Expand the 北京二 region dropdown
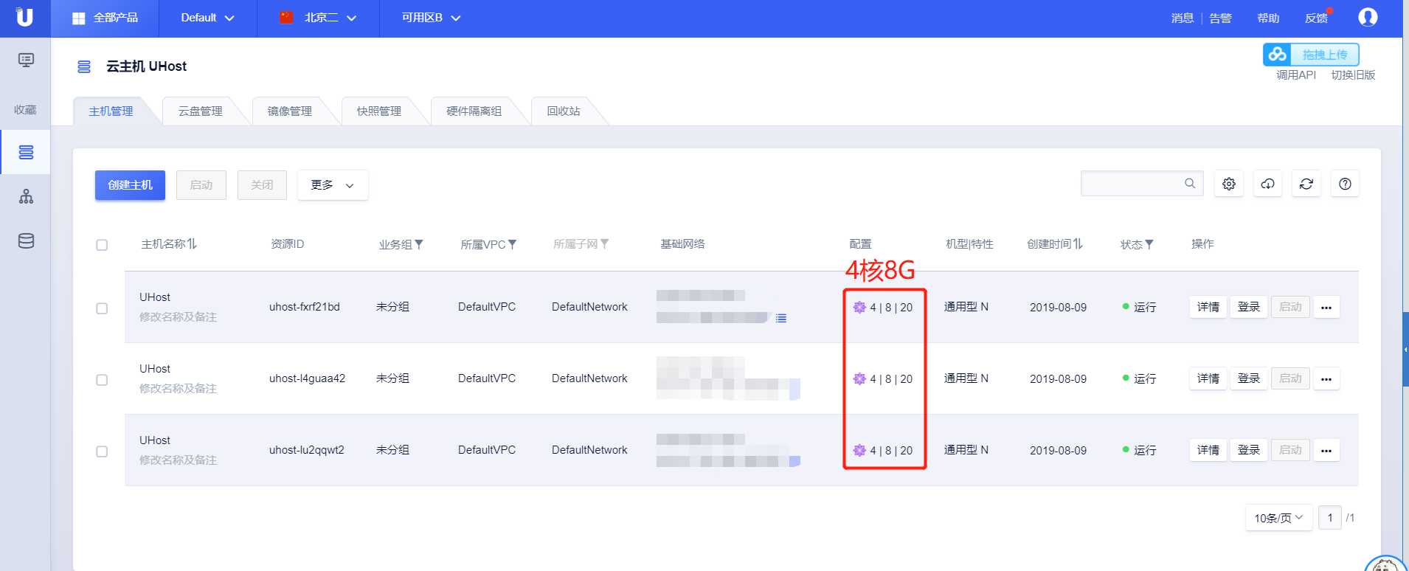Screen dimensions: 1409x571 [x=318, y=18]
